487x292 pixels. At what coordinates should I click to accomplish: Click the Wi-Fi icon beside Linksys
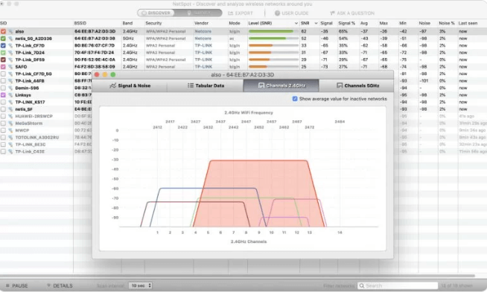10,95
